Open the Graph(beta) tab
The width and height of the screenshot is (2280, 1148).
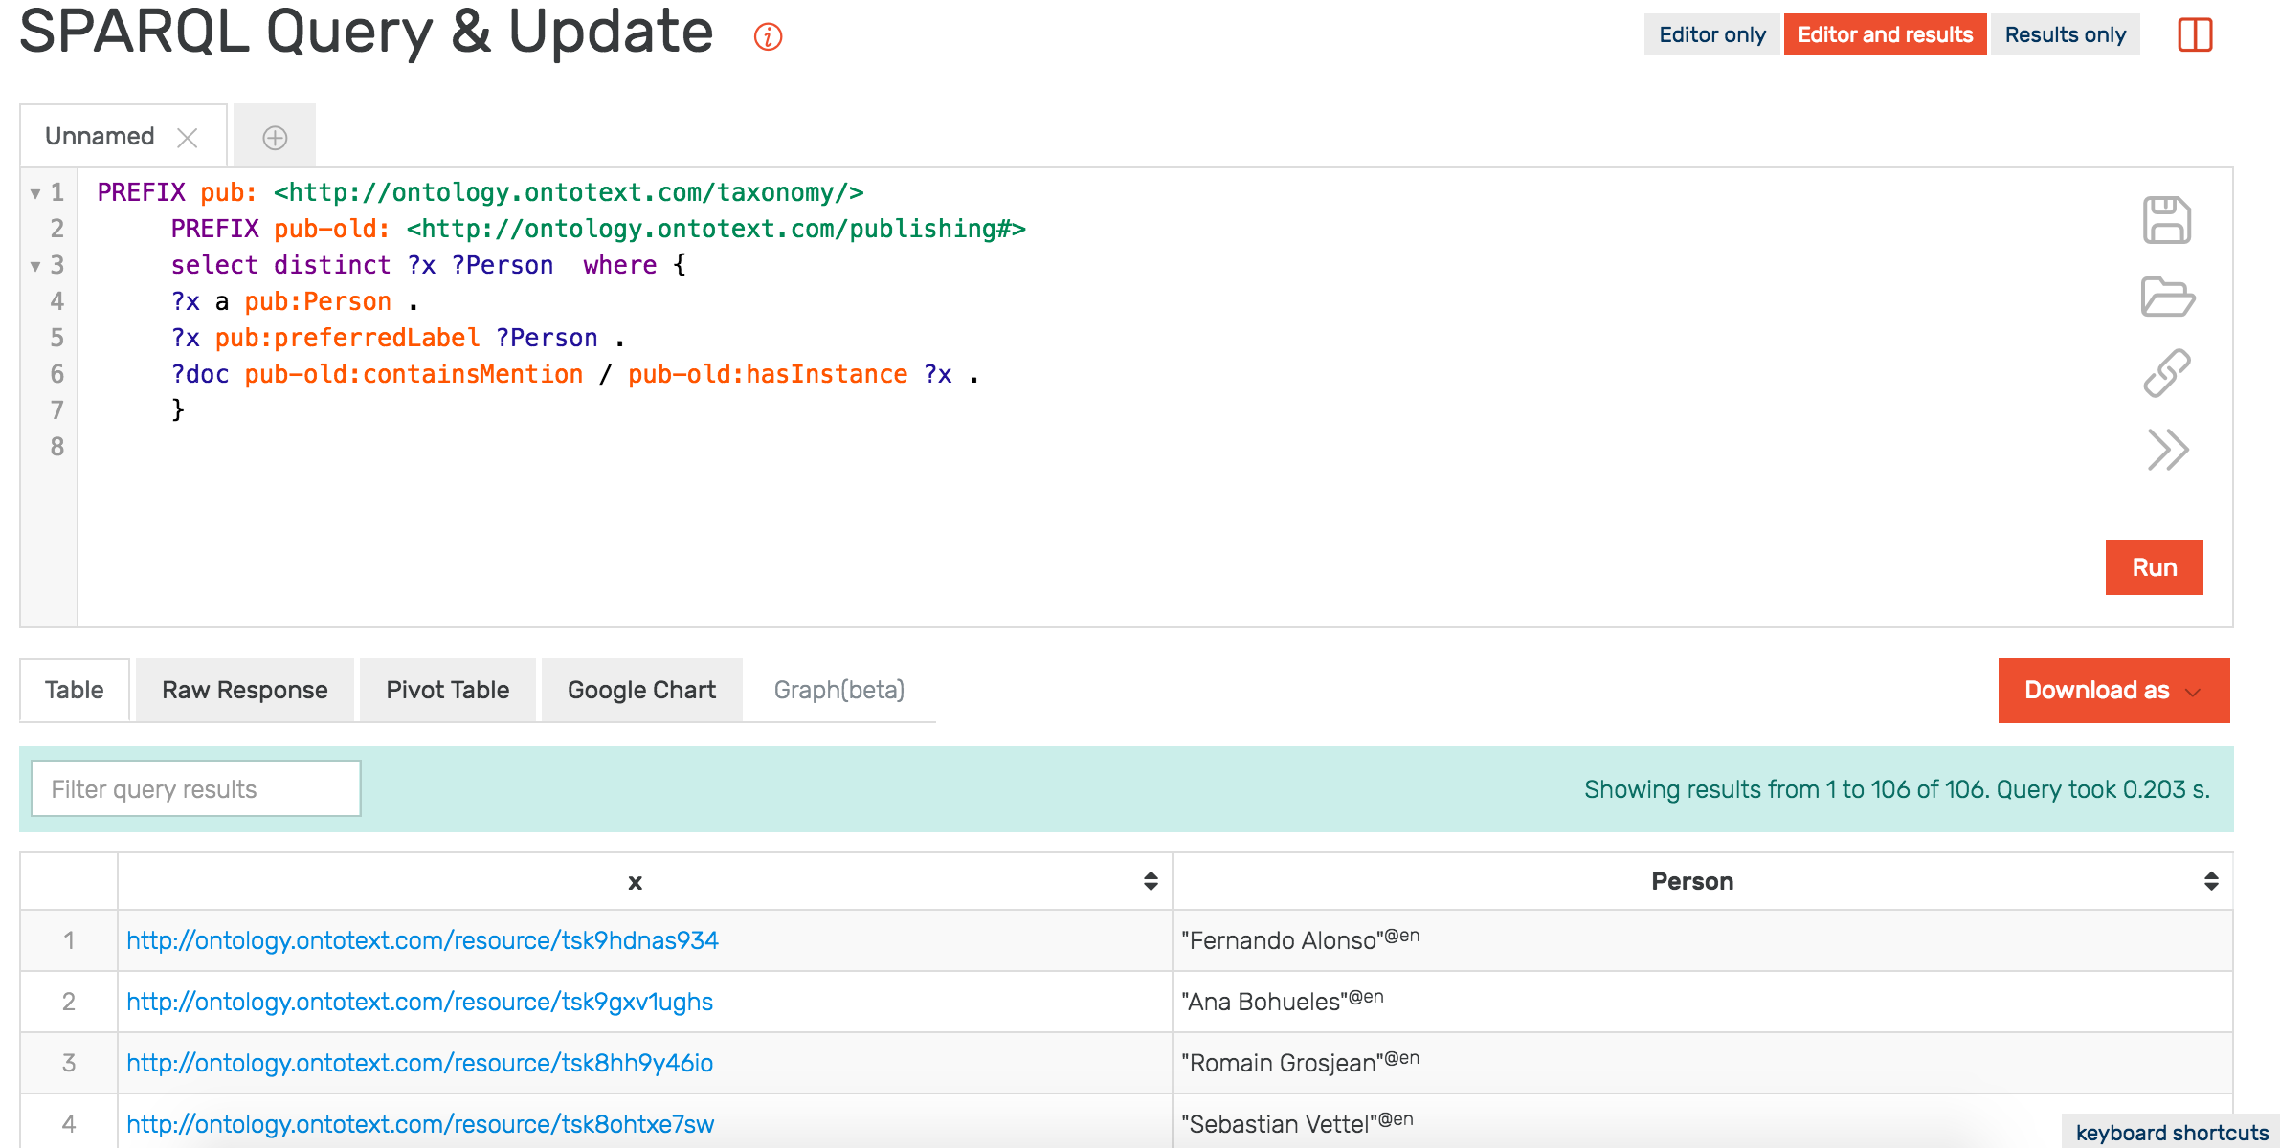[839, 691]
